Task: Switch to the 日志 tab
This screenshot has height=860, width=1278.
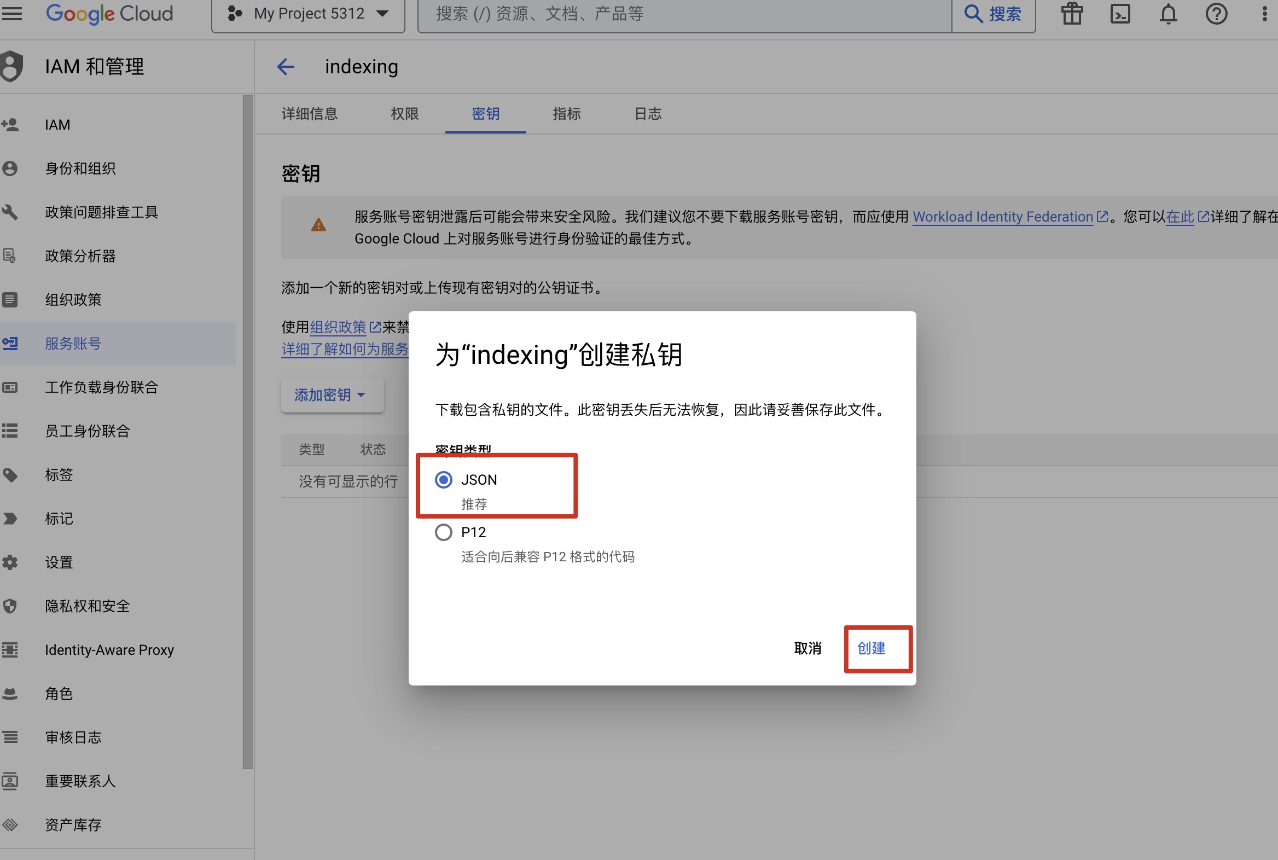Action: point(647,114)
